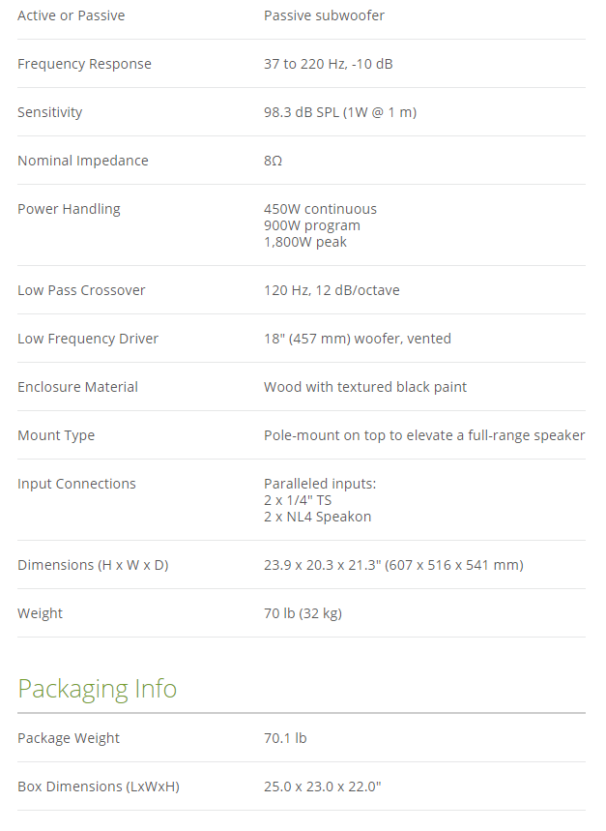Click the Package Weight label

[69, 738]
